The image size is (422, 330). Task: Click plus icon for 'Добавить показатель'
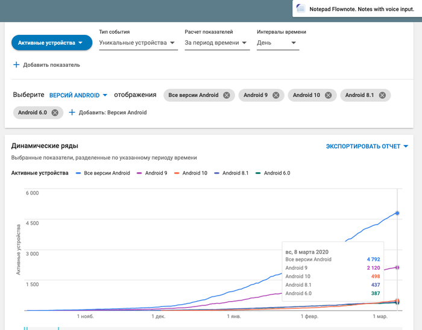point(16,64)
